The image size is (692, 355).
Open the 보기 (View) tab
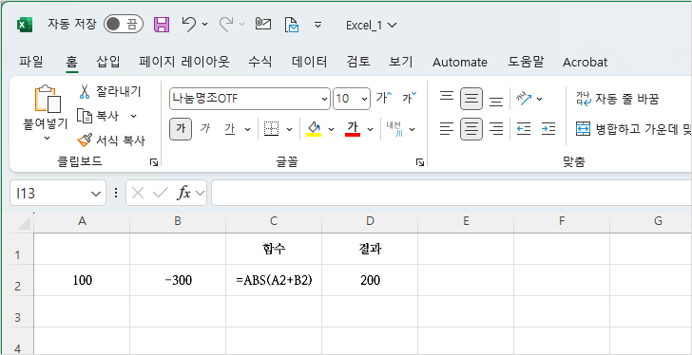(401, 62)
